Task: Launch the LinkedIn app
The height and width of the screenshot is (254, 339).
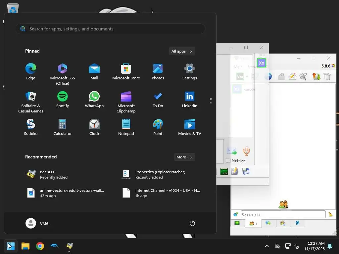Action: [x=190, y=100]
